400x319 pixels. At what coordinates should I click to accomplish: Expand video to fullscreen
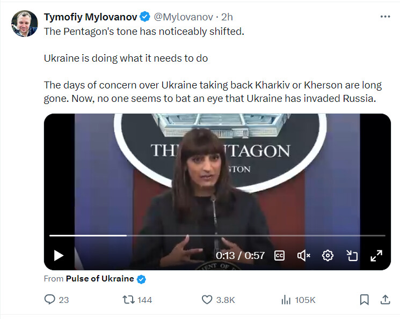click(376, 256)
